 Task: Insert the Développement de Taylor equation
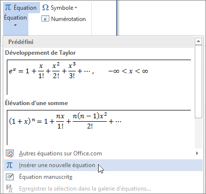(x=99, y=77)
